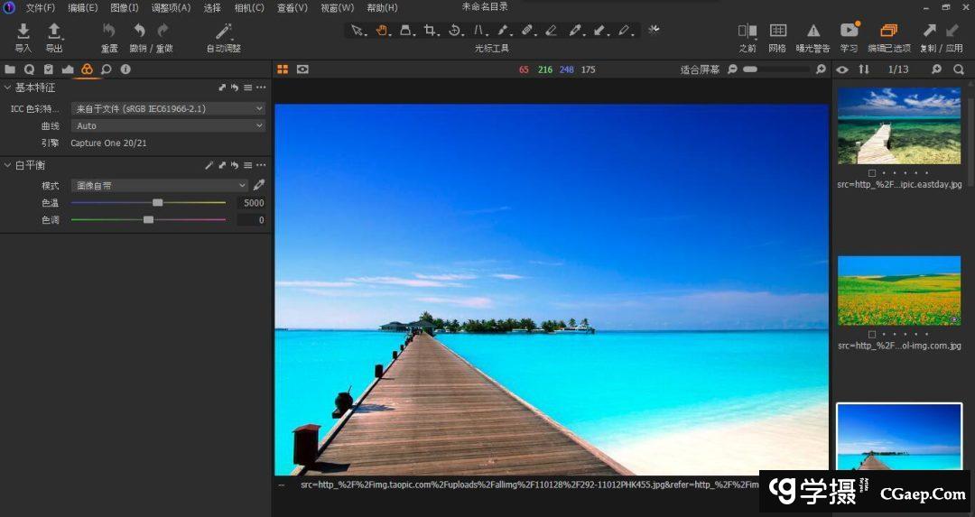Viewport: 975px width, 517px height.
Task: Select the Crop cursor tool
Action: click(430, 30)
